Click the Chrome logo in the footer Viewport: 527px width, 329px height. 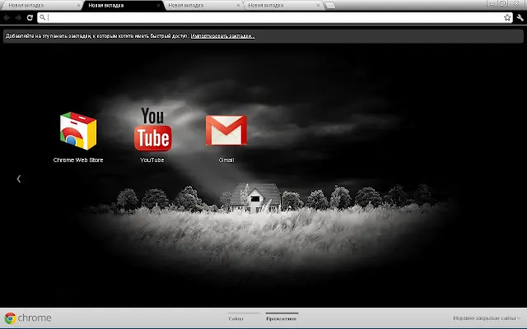click(28, 318)
